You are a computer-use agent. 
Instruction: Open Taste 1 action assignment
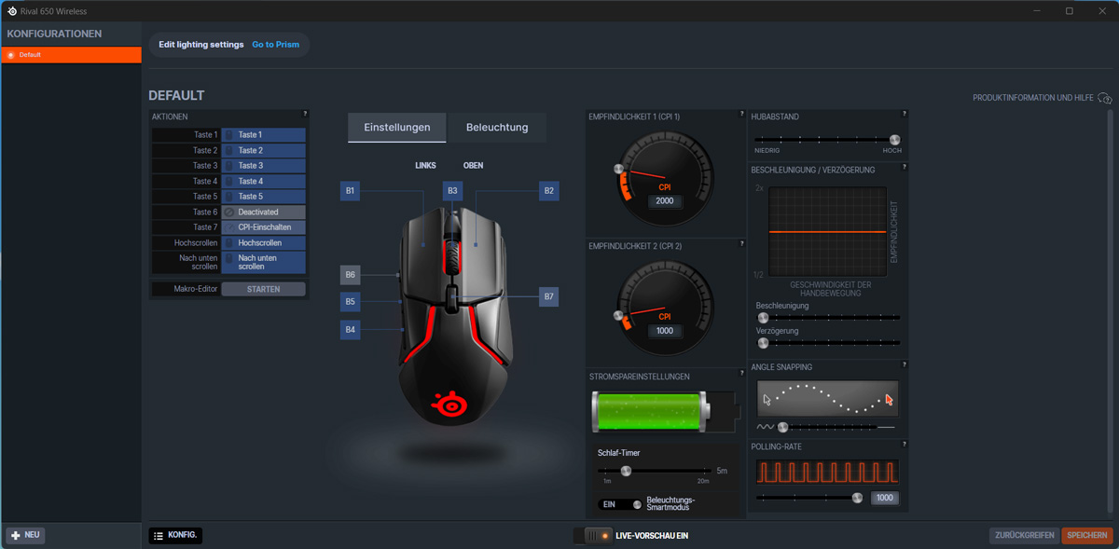[x=264, y=135]
